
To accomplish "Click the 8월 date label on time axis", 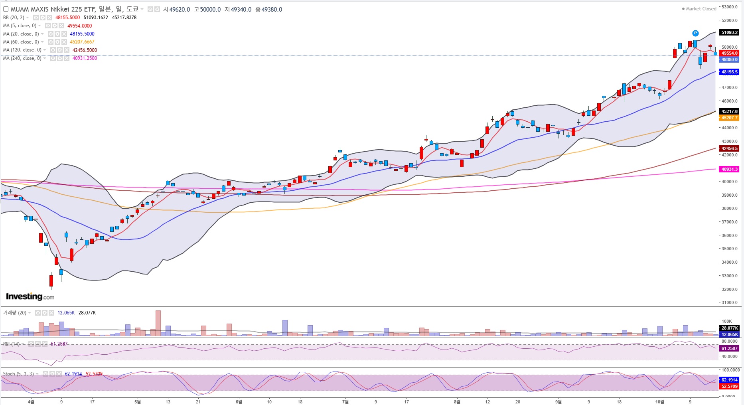I will coord(457,401).
